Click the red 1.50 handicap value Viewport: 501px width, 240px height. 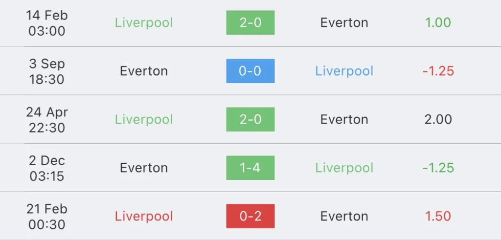438,216
